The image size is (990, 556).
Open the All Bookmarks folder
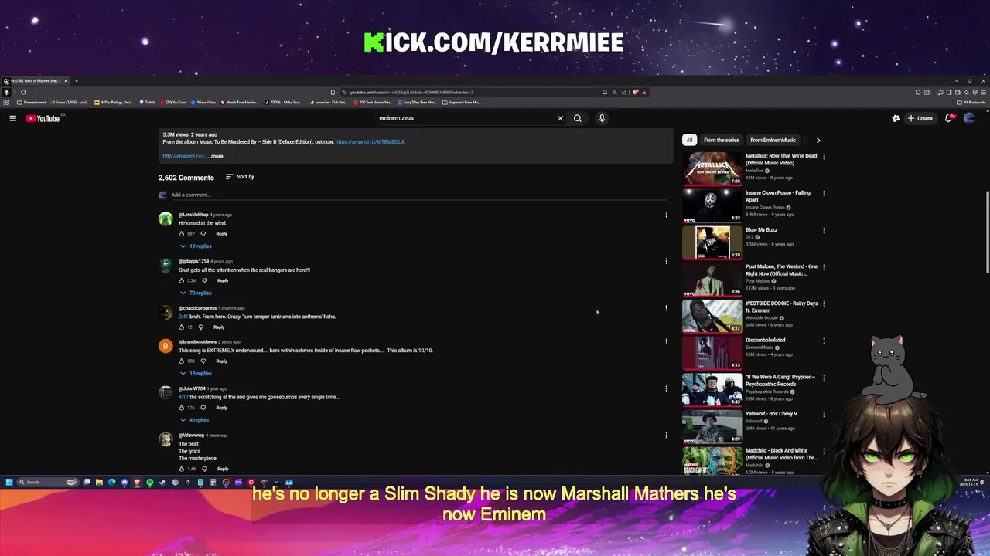point(971,103)
